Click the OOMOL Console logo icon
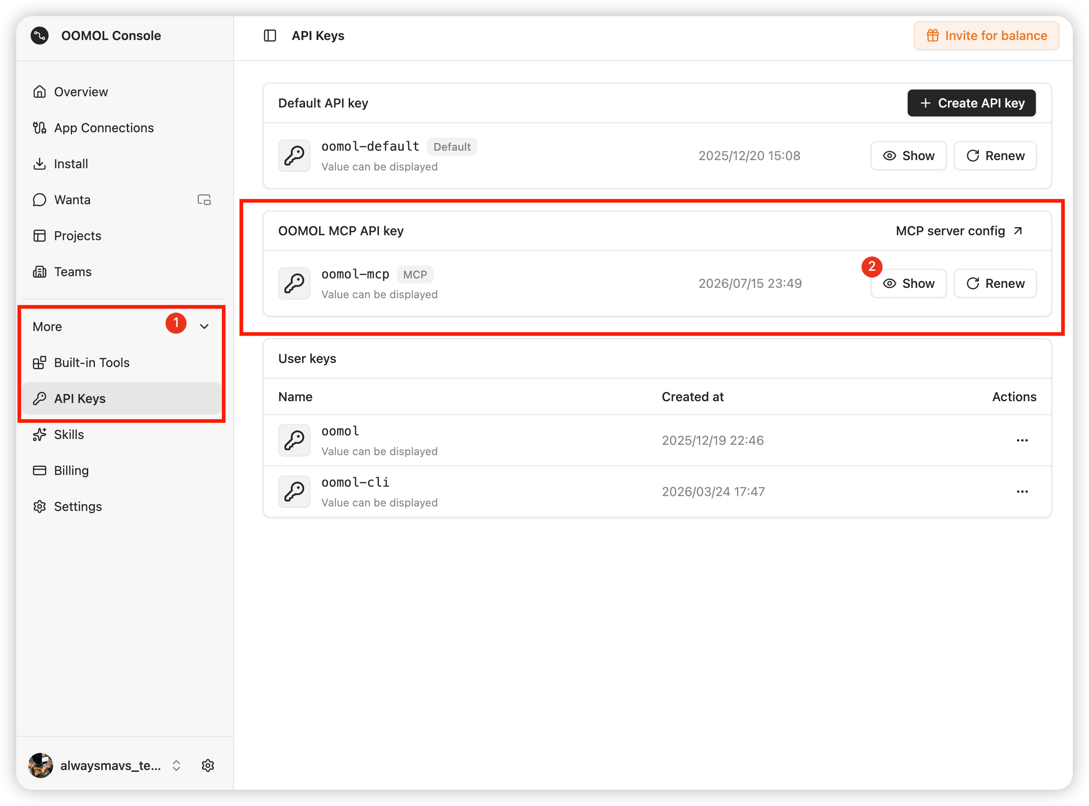Screen dimensions: 1089x806 [x=40, y=36]
